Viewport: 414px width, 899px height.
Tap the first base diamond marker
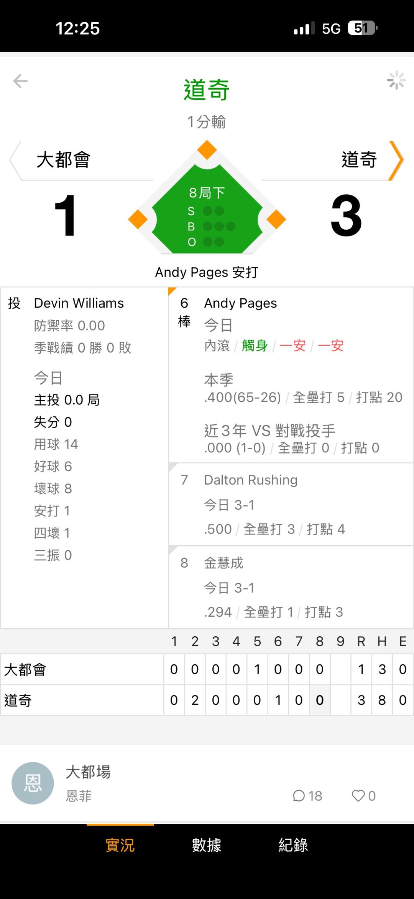pos(276,219)
